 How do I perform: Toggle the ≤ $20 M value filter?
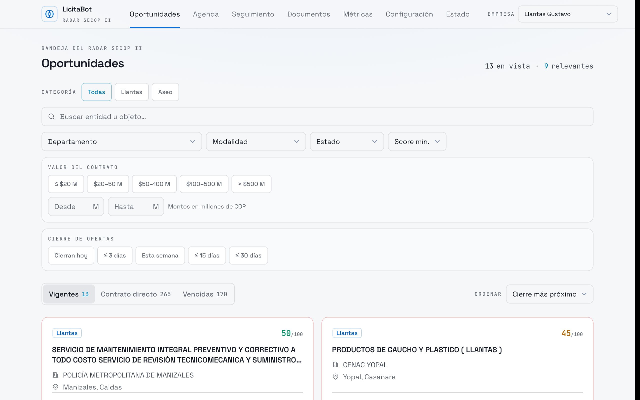(x=66, y=184)
